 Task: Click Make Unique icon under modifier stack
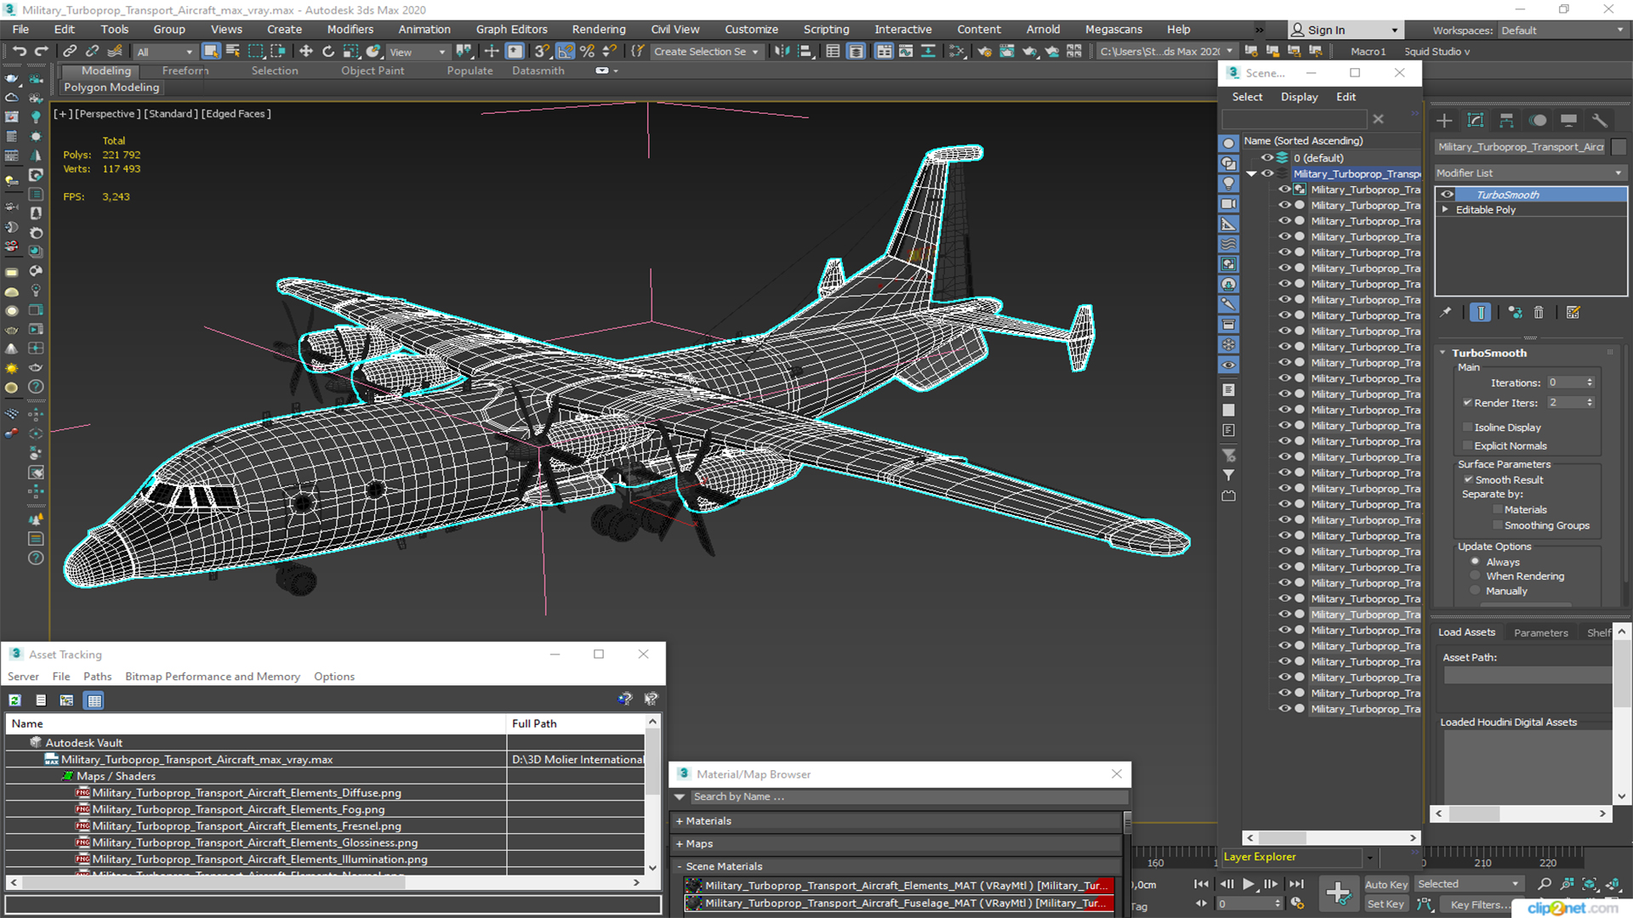1515,313
